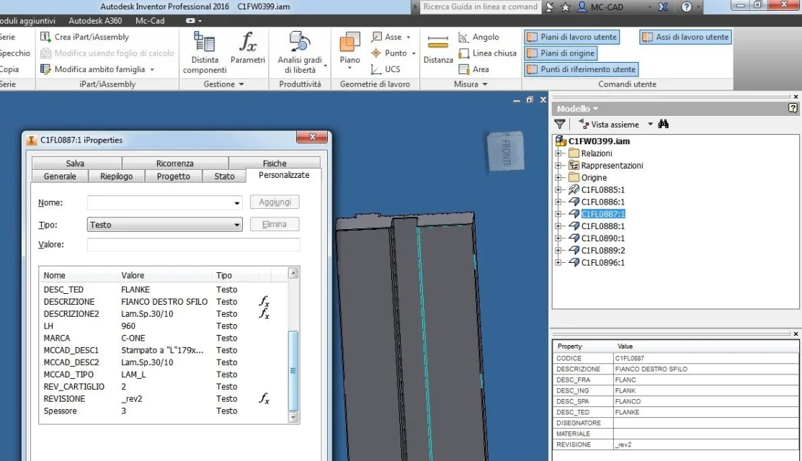This screenshot has width=802, height=461.
Task: Click the favorites star icon
Action: pyautogui.click(x=565, y=6)
